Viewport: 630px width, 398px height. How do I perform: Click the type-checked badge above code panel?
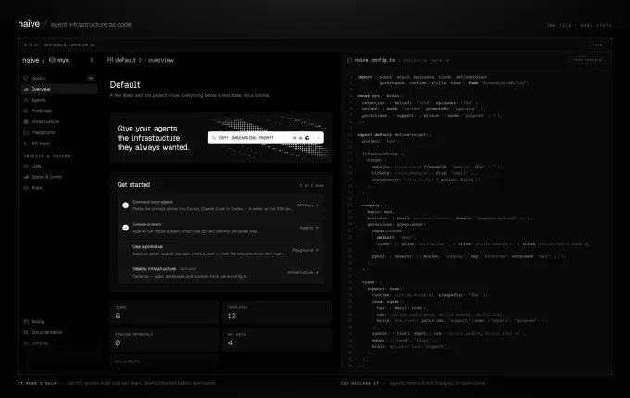coord(587,60)
